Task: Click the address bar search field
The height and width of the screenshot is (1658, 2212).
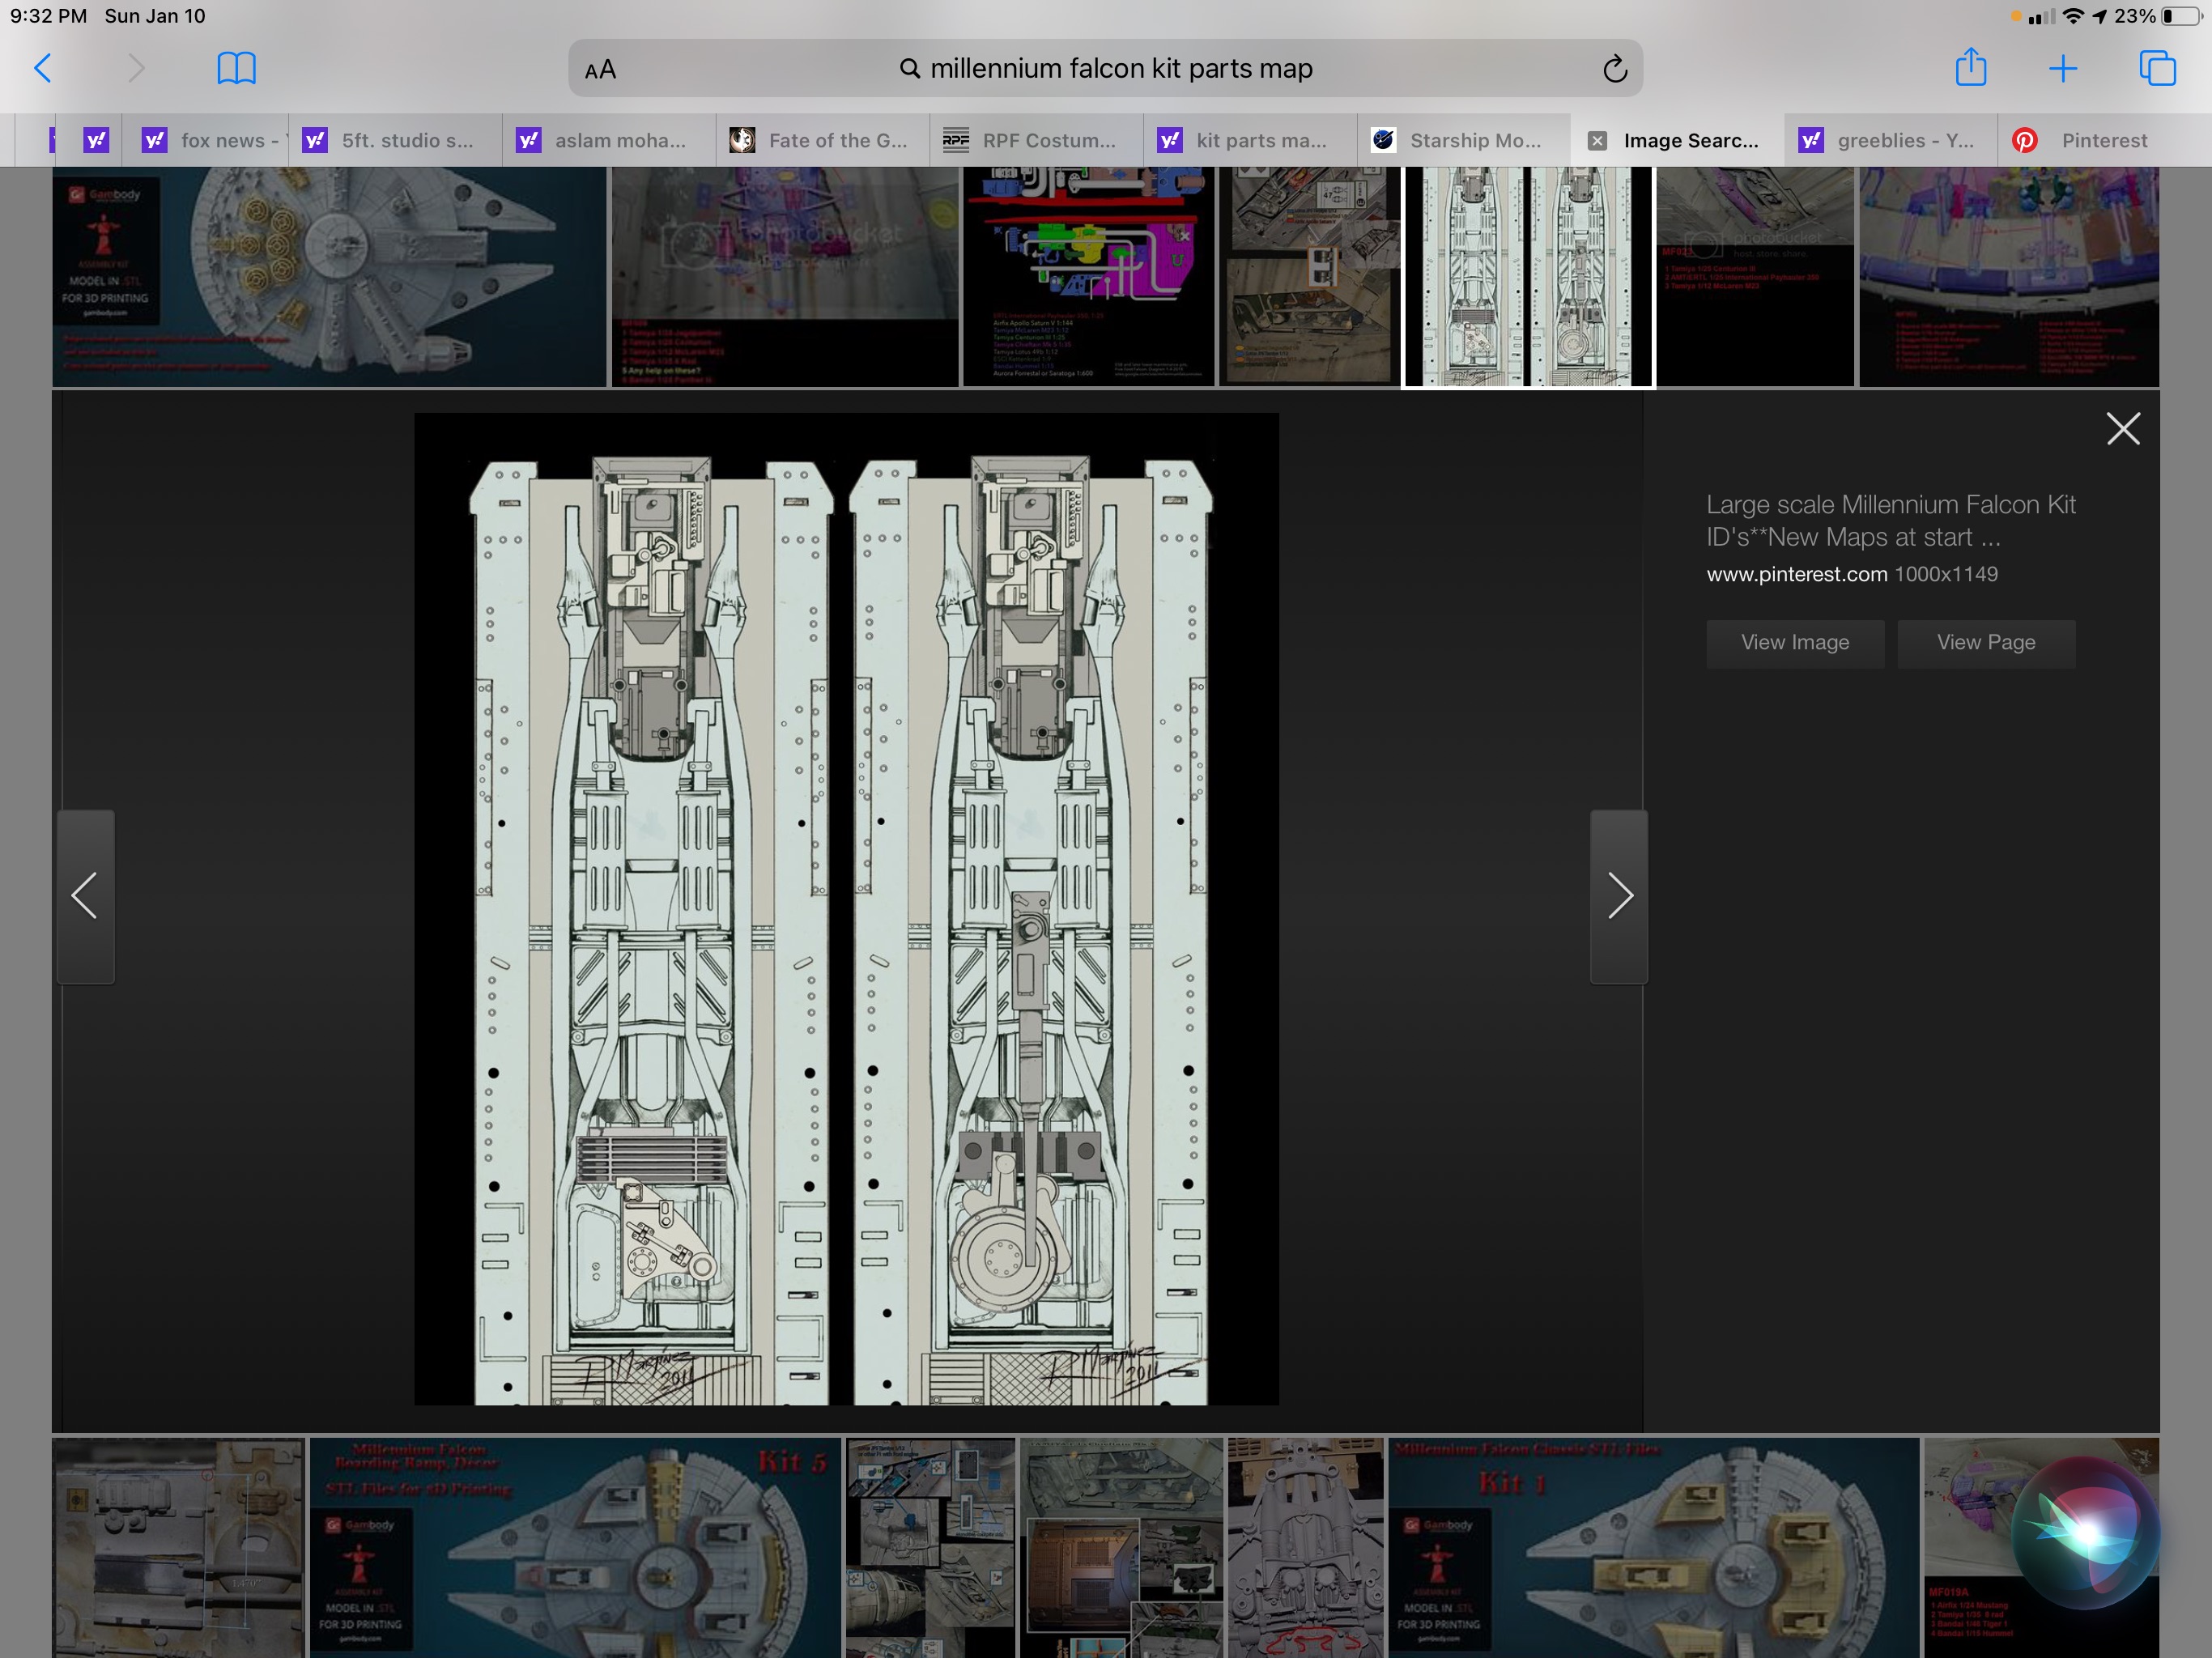Action: pyautogui.click(x=1105, y=69)
